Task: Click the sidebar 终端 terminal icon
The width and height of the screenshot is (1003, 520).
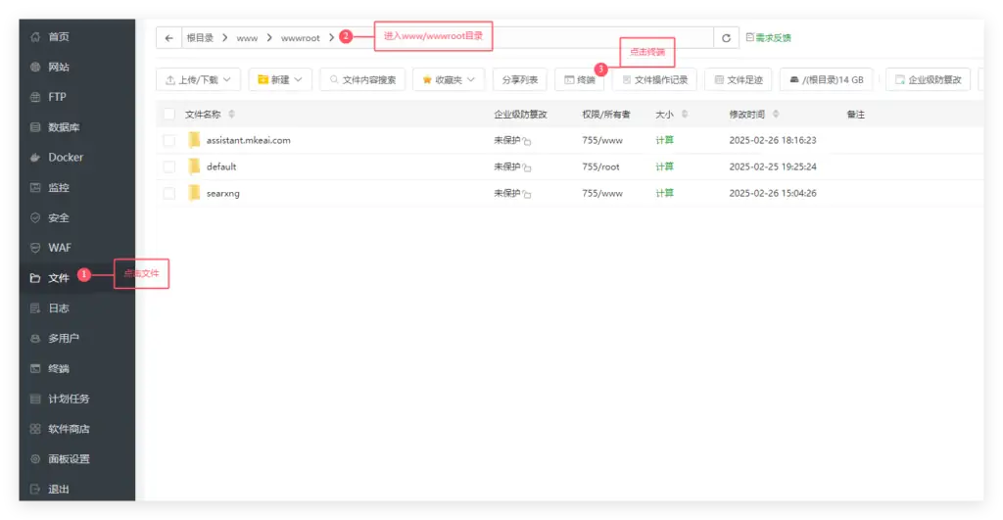Action: (35, 368)
